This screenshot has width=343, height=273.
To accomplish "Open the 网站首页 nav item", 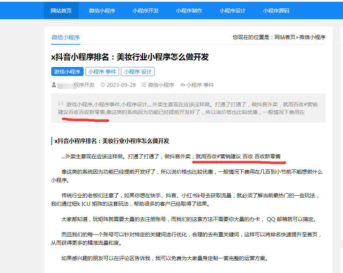I will pyautogui.click(x=61, y=10).
